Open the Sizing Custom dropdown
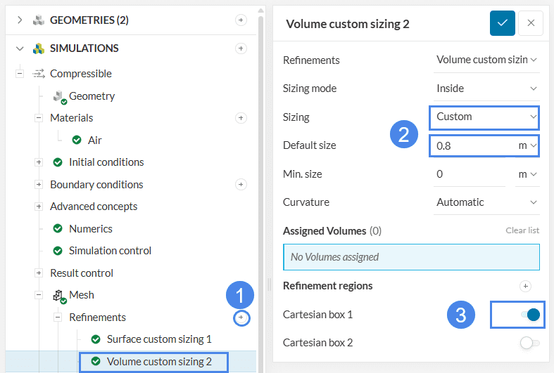 click(486, 117)
